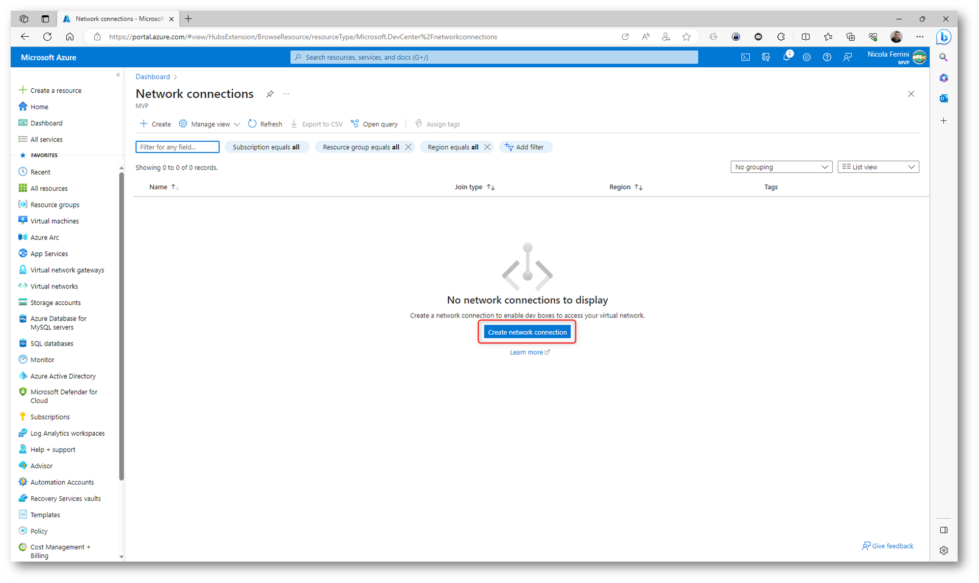This screenshot has width=979, height=583.
Task: Remove the Region equals all filter
Action: [487, 147]
